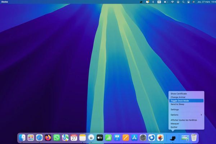Open the Trash in the Dock
Screen dimensions: 216x144
(194, 138)
